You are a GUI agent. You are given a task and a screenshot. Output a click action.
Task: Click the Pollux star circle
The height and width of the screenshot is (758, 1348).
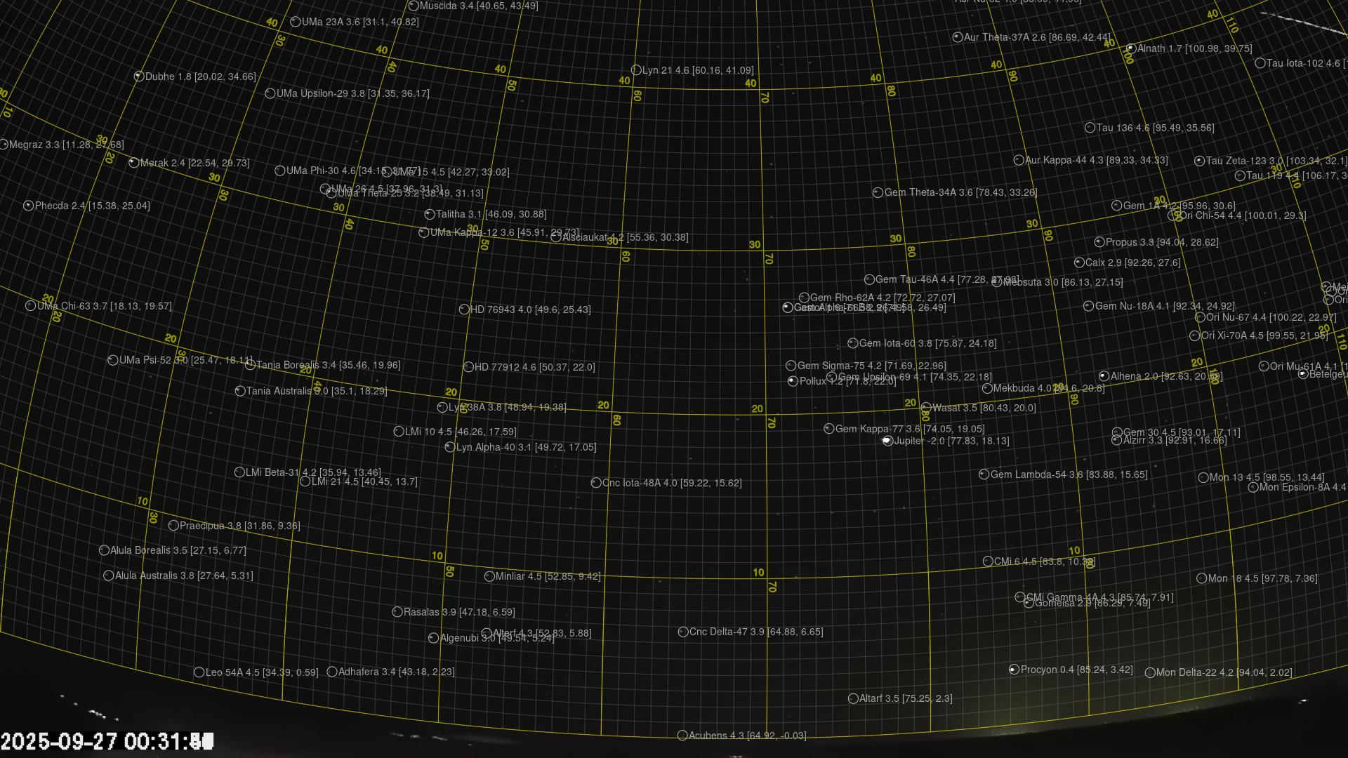(x=793, y=381)
